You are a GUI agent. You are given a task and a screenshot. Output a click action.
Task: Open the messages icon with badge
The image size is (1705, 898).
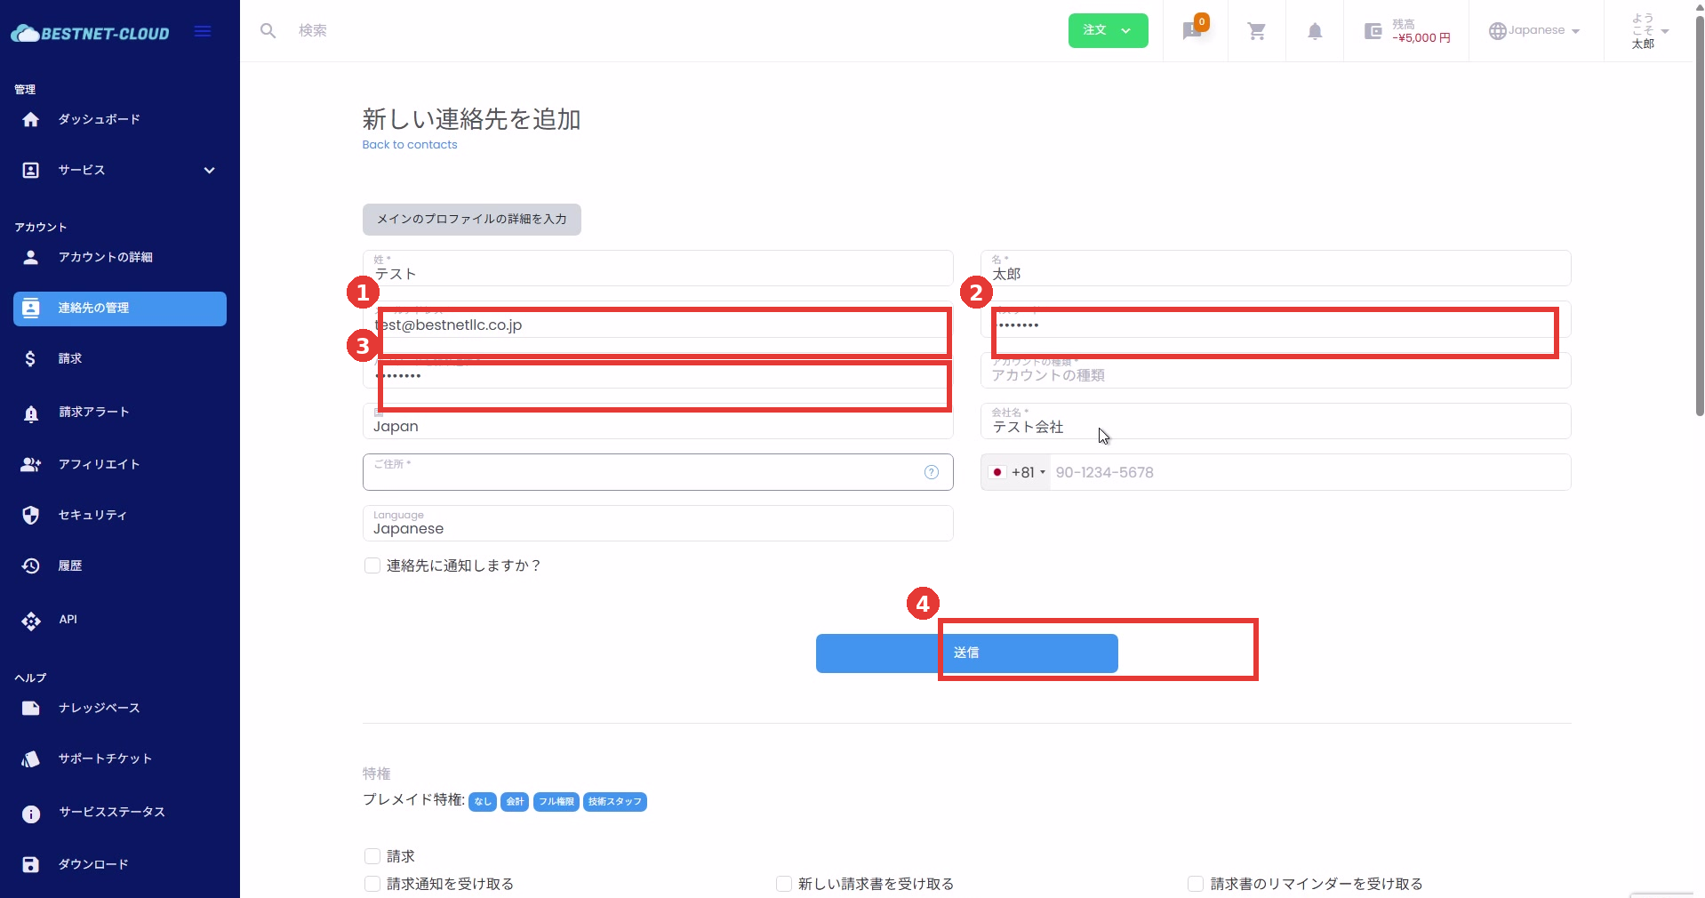click(x=1192, y=31)
